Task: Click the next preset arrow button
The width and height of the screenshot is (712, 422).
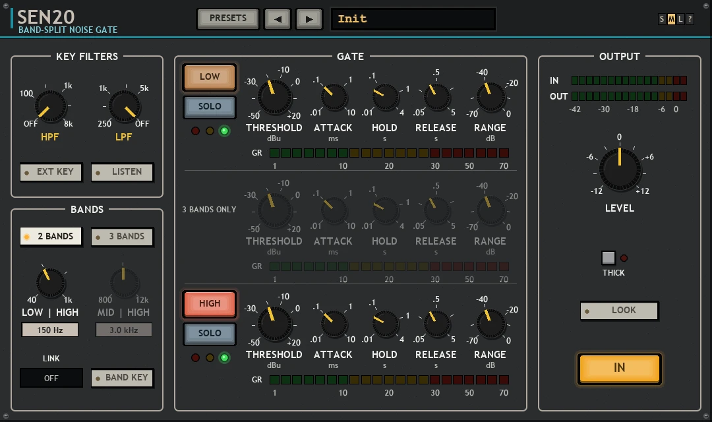Action: click(x=309, y=19)
